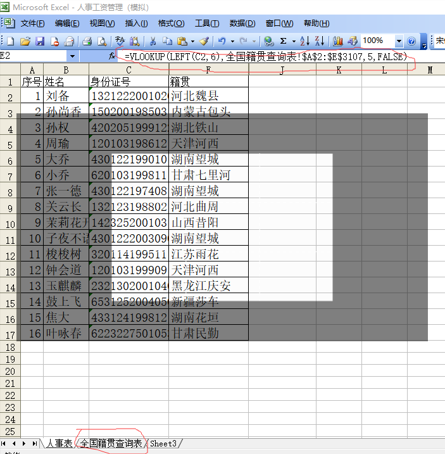Expand the Paste options dropdown arrow
Image resolution: width=445 pixels, height=454 pixels.
pyautogui.click(x=192, y=41)
